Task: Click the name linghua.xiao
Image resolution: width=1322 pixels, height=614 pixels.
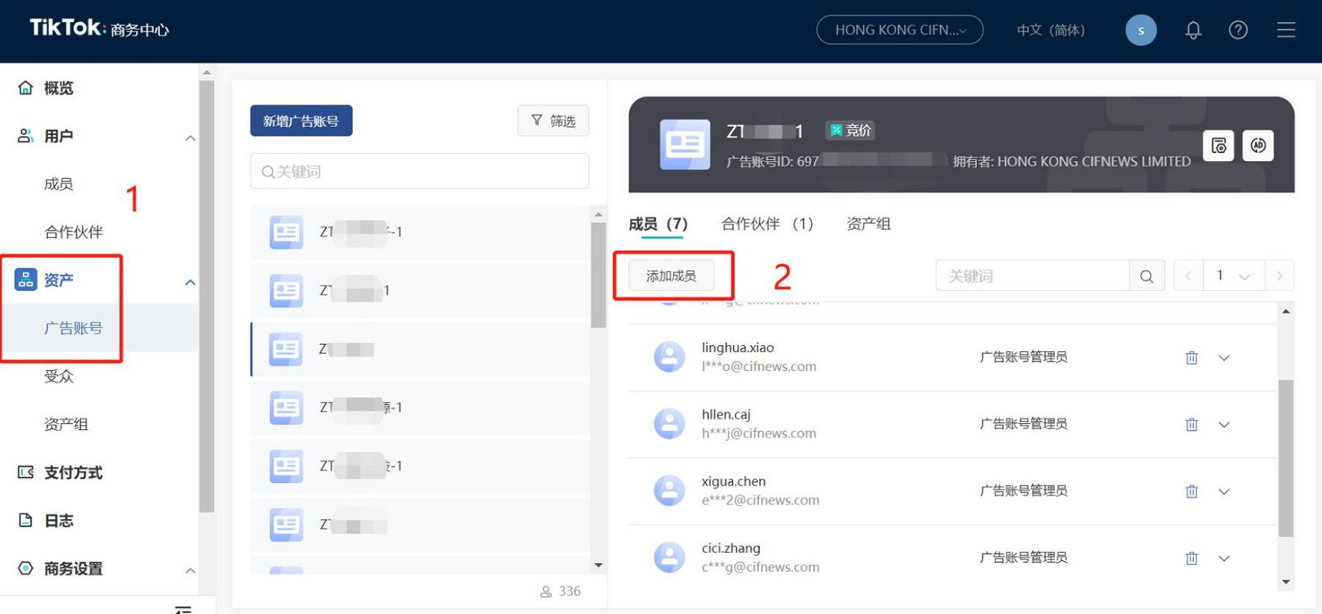Action: click(738, 347)
